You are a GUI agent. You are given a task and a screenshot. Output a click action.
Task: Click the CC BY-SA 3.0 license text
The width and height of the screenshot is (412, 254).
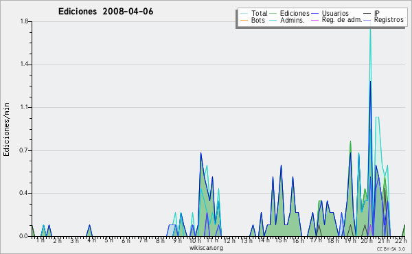pyautogui.click(x=391, y=249)
